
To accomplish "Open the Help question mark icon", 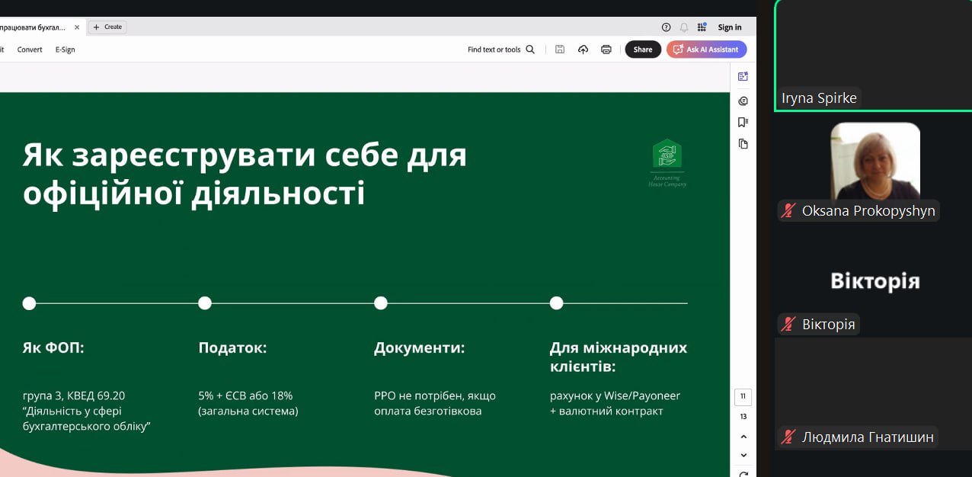I will (667, 27).
